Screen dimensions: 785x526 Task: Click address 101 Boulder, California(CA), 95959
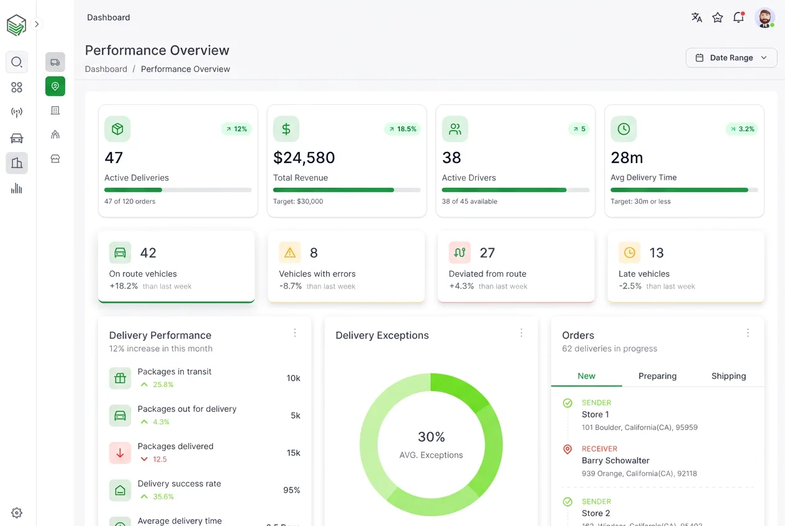(x=640, y=427)
